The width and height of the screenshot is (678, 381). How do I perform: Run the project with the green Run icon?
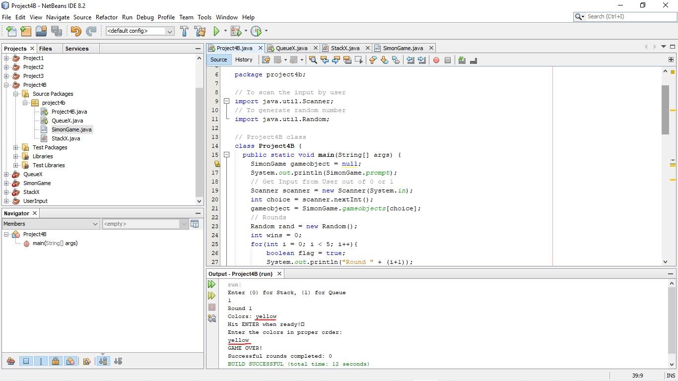[x=217, y=31]
